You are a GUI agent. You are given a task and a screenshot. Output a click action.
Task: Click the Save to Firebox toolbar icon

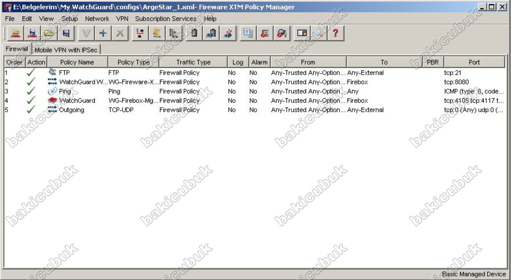[x=32, y=33]
